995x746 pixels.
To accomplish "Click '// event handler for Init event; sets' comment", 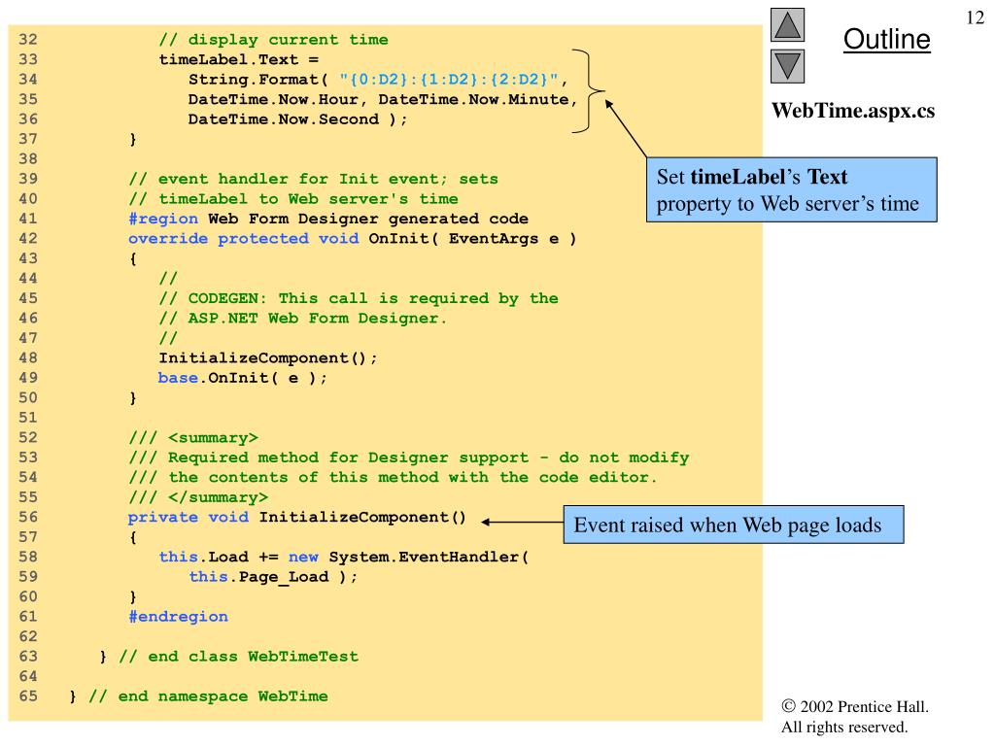I will [314, 179].
